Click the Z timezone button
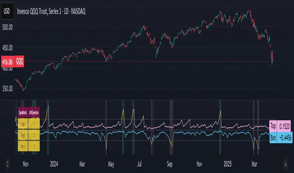Viewport: 294px width, 173px height. (x=8, y=164)
